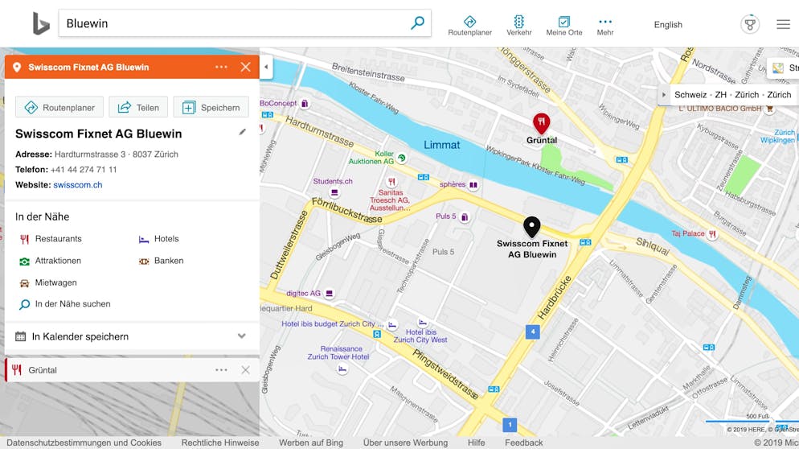Edit place details with pencil icon

[243, 132]
